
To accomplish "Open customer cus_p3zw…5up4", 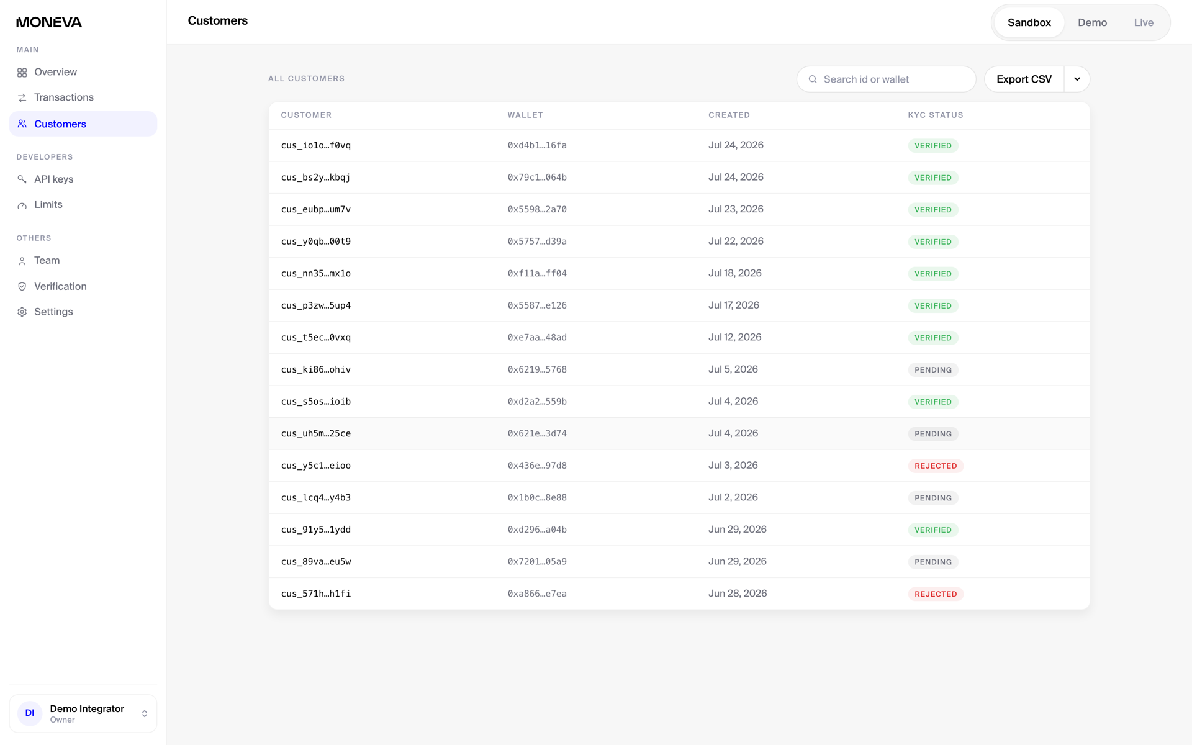I will pos(679,305).
